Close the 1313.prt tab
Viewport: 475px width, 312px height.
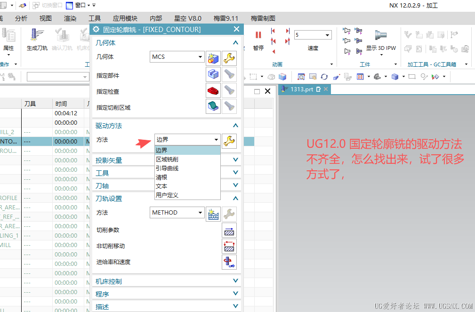click(x=326, y=89)
